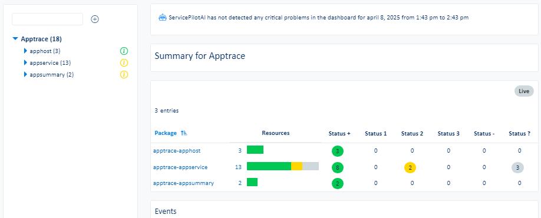Sort by the Resources column header
The width and height of the screenshot is (541, 218).
coord(276,133)
